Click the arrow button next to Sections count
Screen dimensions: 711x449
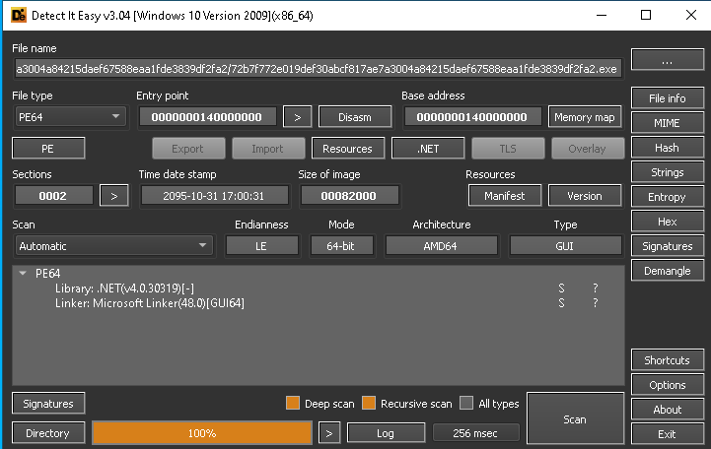pyautogui.click(x=113, y=196)
